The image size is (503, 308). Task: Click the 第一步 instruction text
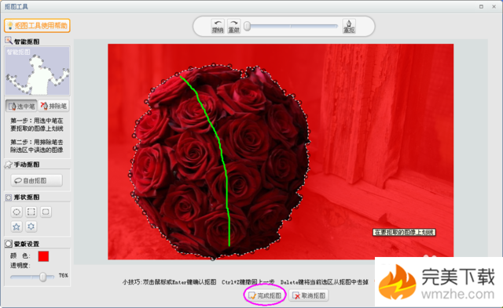pos(37,125)
